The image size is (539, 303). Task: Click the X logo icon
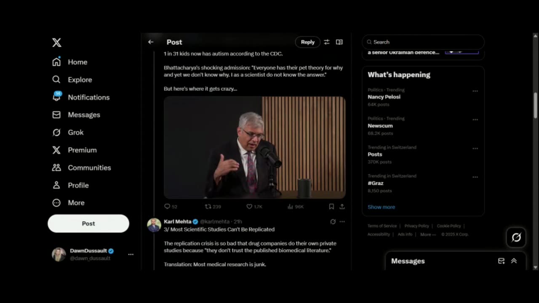pos(56,43)
